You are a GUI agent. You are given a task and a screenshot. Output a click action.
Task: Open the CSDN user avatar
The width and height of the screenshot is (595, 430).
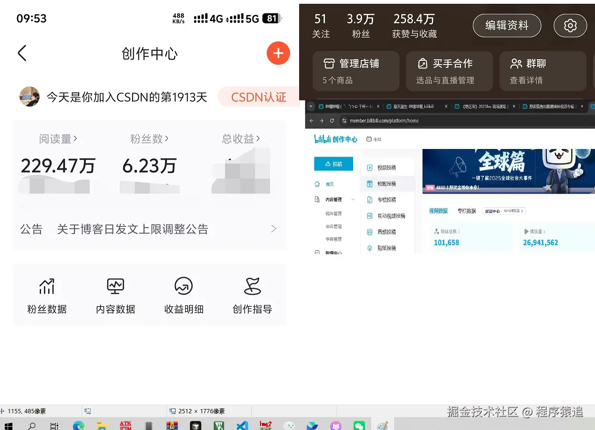tap(30, 97)
